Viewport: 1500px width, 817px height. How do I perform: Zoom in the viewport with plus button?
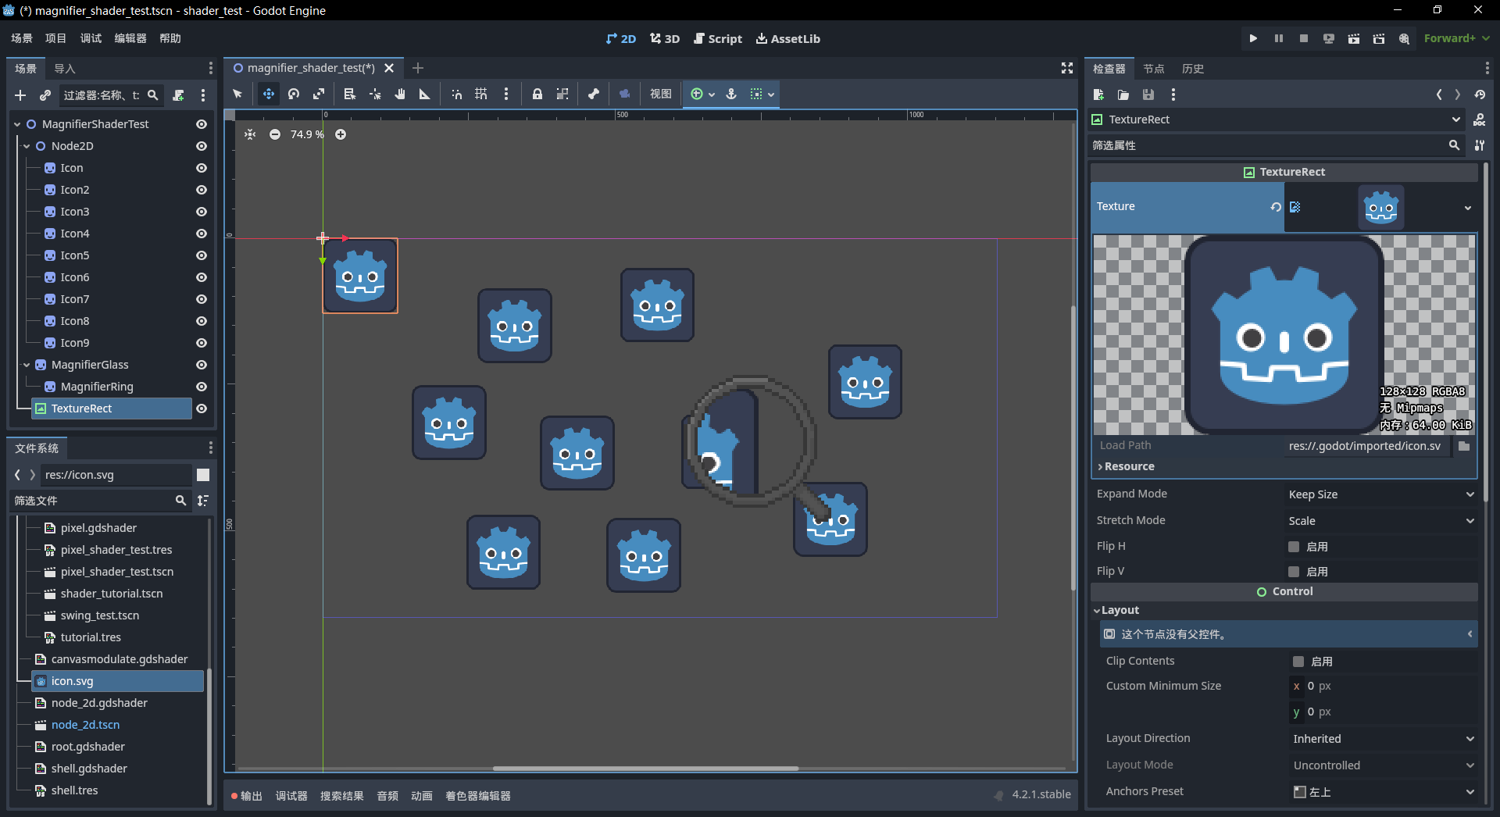tap(341, 134)
